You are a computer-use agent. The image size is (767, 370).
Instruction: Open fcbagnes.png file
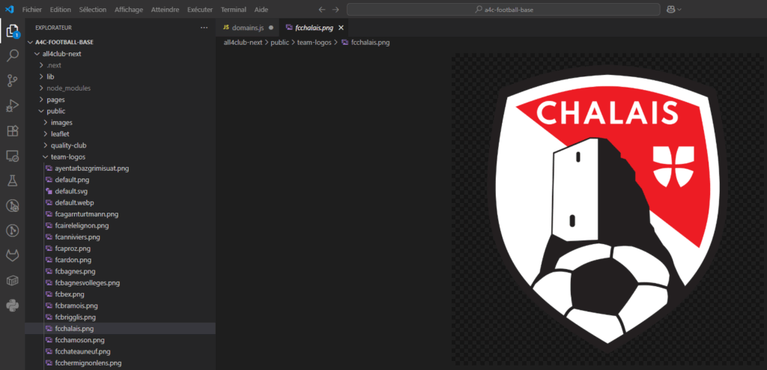(75, 271)
